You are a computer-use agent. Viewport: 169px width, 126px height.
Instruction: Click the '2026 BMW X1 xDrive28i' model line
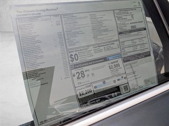[29, 15]
